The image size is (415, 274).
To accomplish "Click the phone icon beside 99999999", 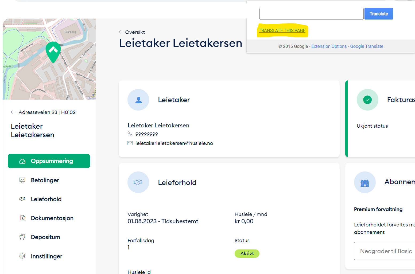I will pos(130,134).
